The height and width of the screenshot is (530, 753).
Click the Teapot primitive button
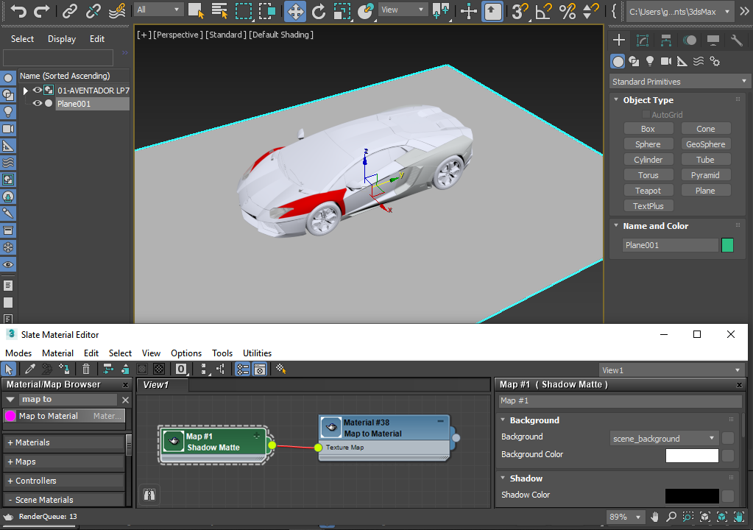coord(648,191)
